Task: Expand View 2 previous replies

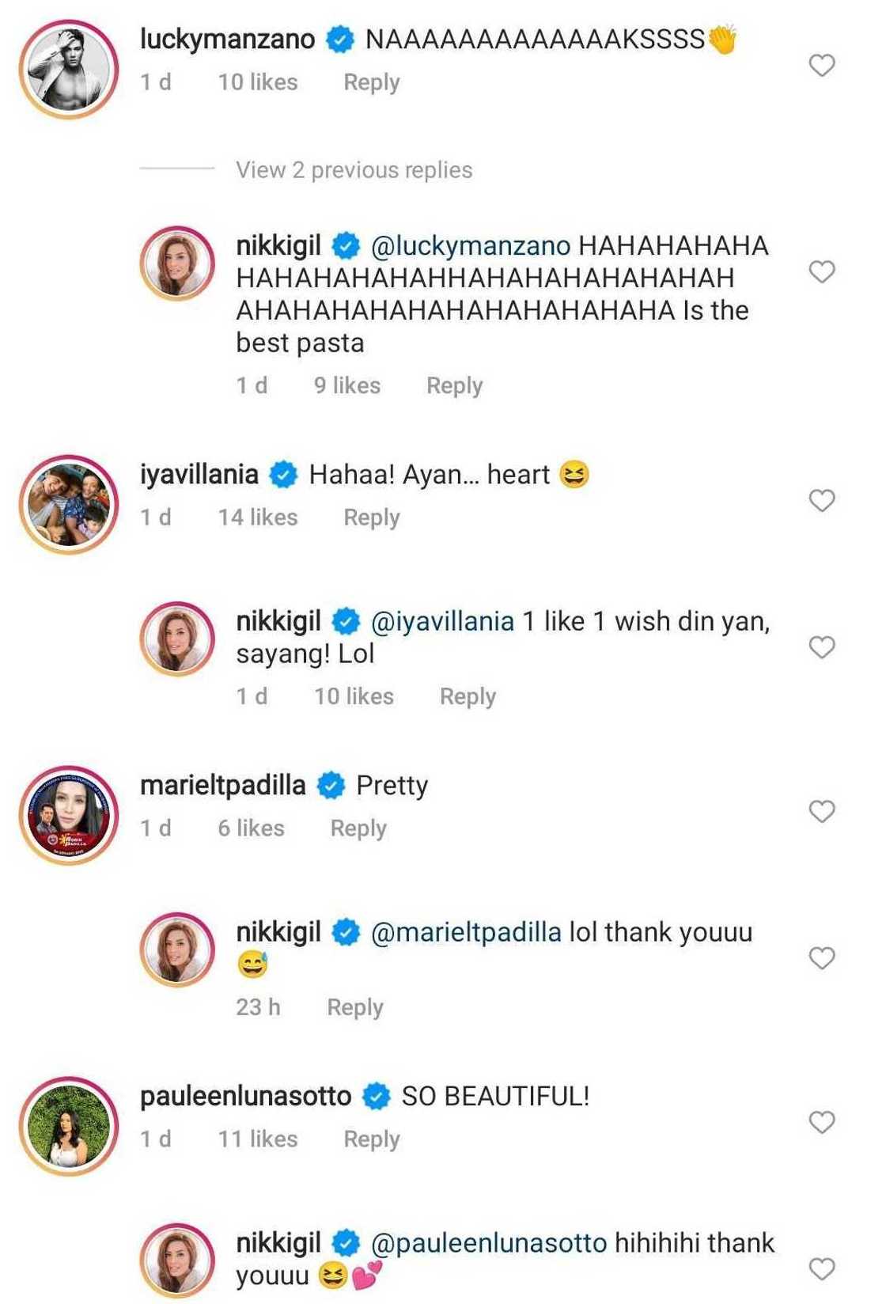Action: point(354,170)
